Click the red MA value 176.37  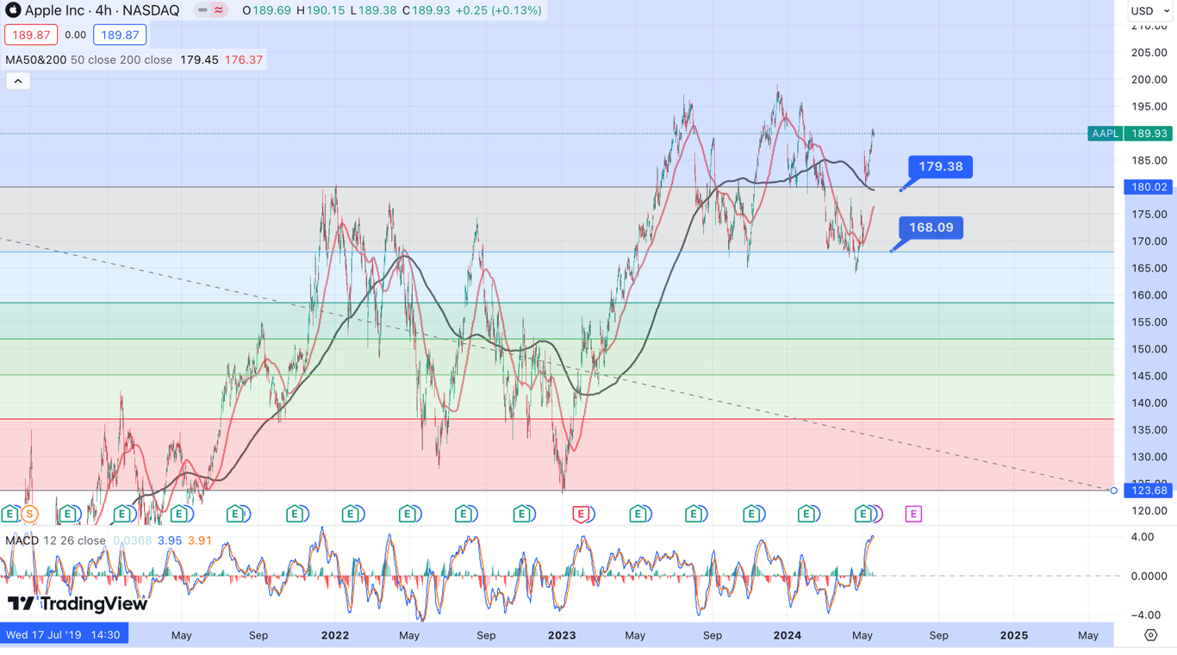(x=244, y=60)
